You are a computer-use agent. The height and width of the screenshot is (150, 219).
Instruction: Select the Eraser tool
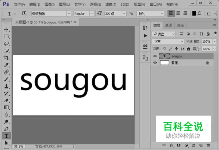pos(6,100)
